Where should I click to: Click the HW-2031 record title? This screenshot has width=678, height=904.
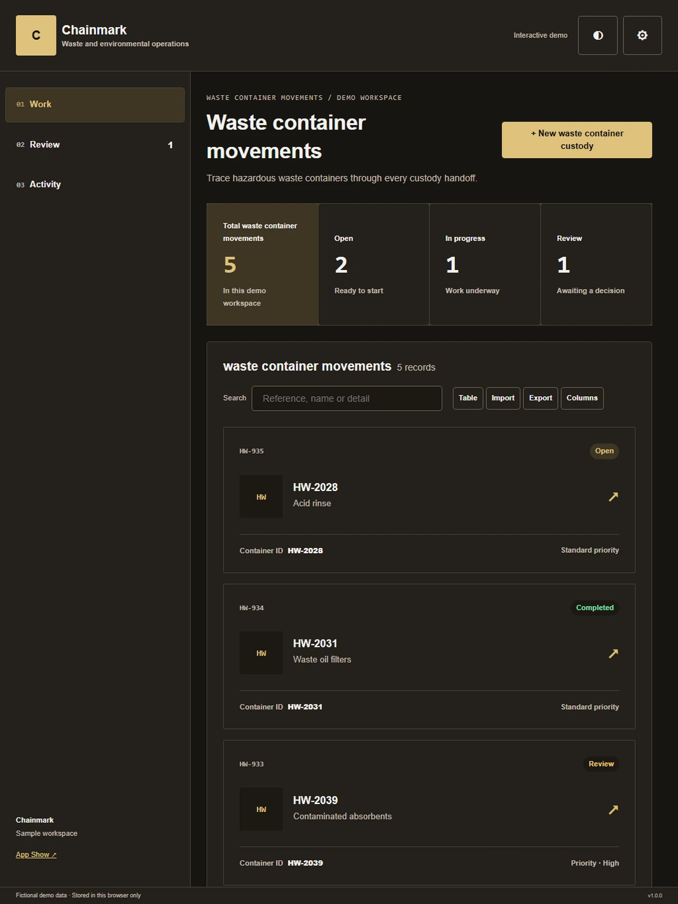coord(315,644)
